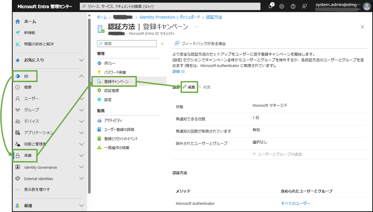Click the Microsoft マネージド status value
Image resolution: width=373 pixels, height=212 pixels.
point(270,105)
